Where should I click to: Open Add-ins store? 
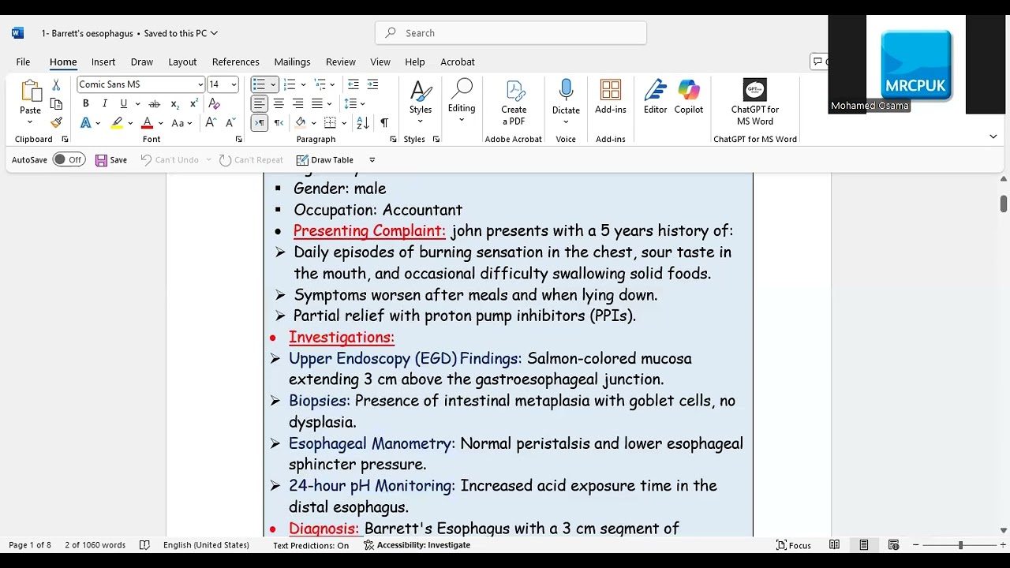tap(611, 98)
